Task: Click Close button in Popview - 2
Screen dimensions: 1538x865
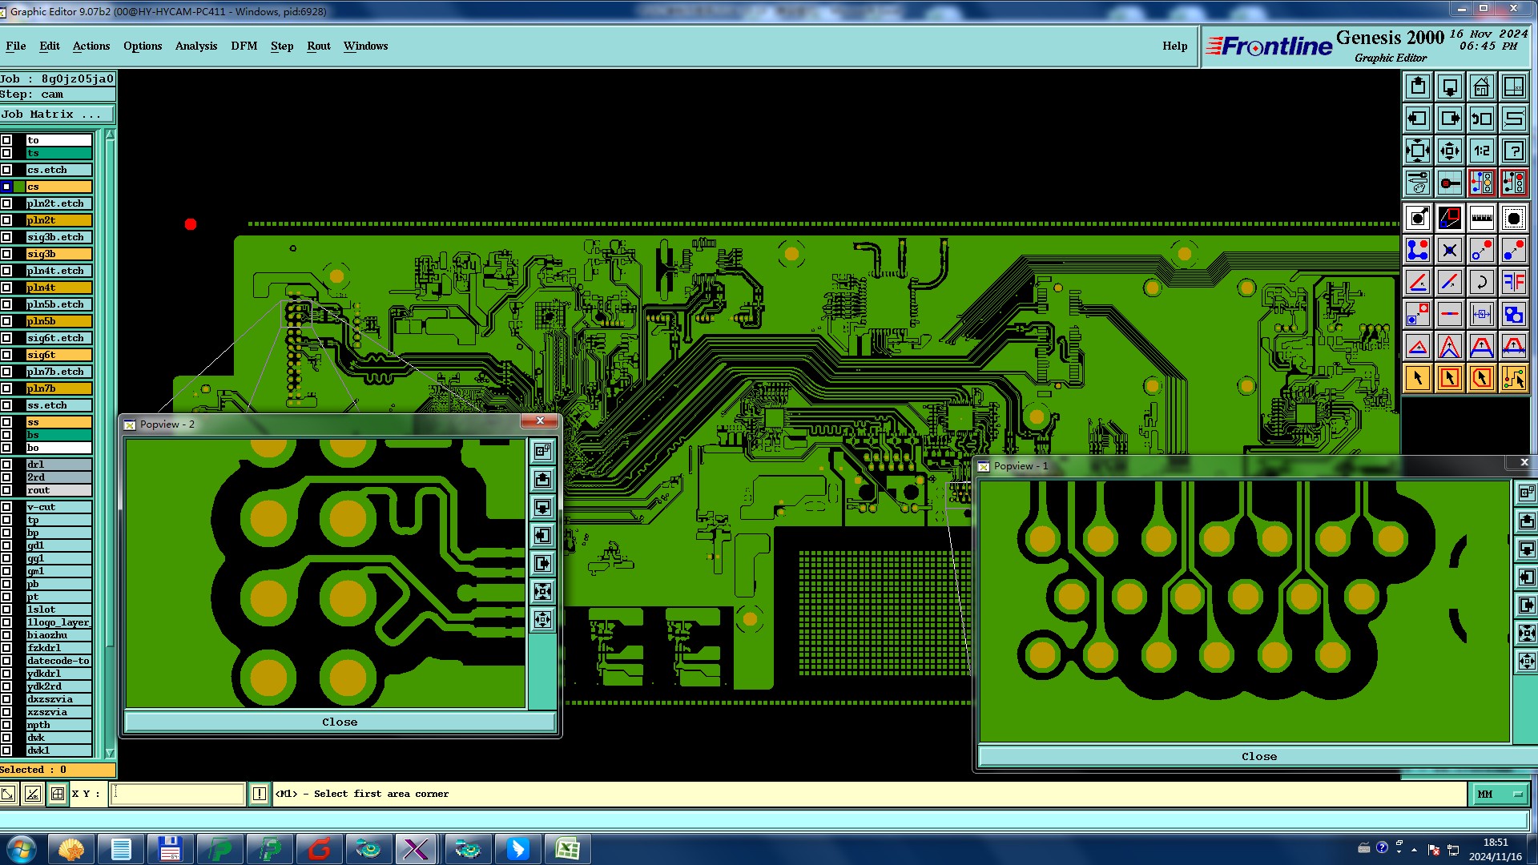Action: click(x=340, y=722)
